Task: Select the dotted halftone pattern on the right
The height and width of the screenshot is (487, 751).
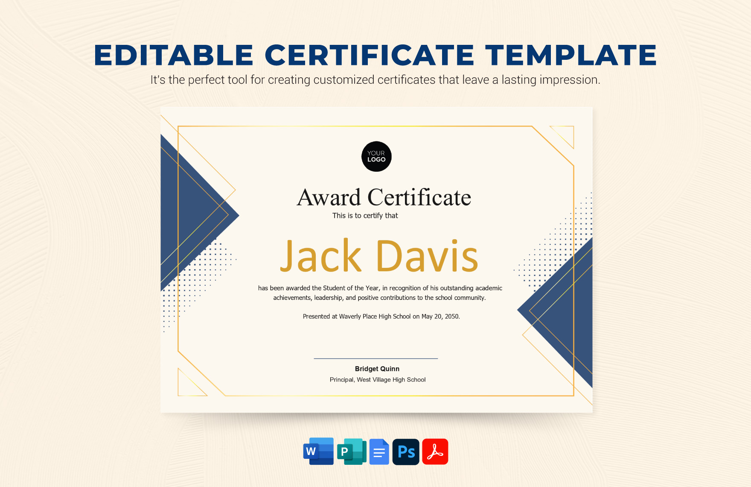Action: tap(542, 261)
